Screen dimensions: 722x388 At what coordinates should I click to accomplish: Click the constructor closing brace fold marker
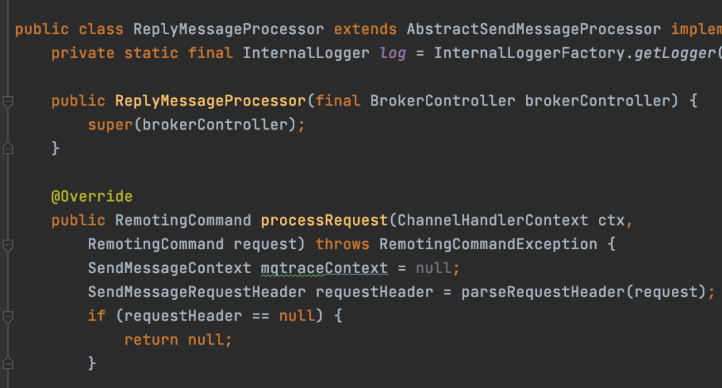pyautogui.click(x=8, y=148)
